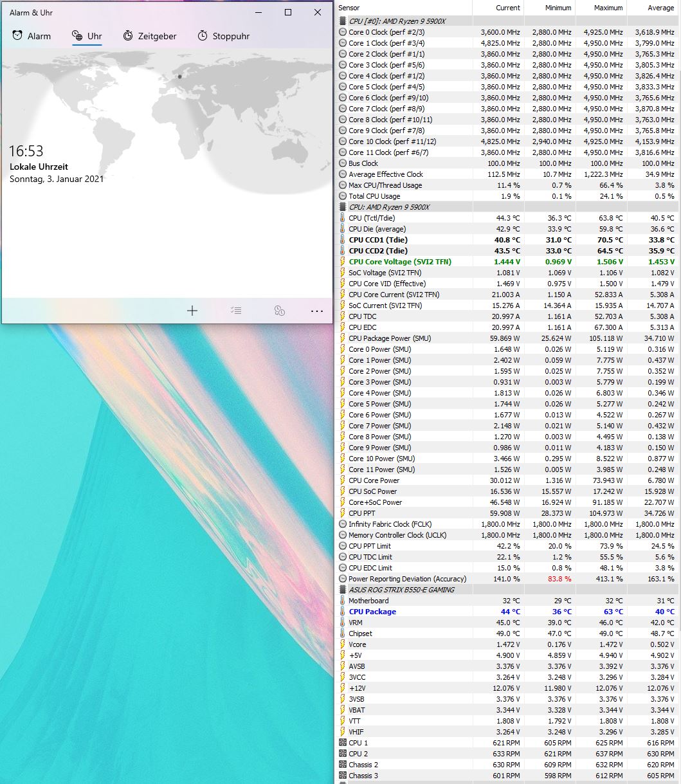Click the local time location dot on map
The width and height of the screenshot is (681, 784).
tap(180, 77)
